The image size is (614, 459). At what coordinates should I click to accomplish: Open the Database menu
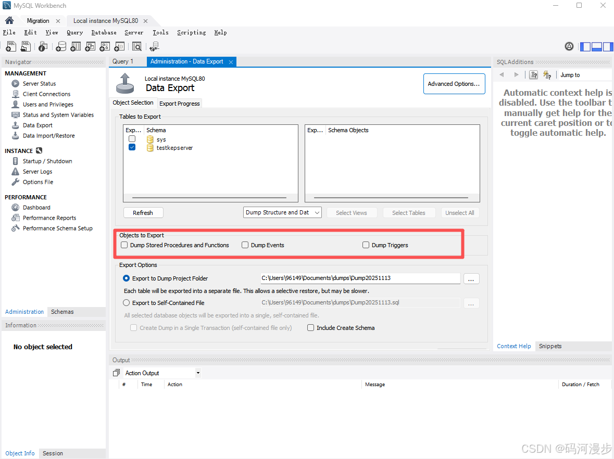tap(104, 32)
